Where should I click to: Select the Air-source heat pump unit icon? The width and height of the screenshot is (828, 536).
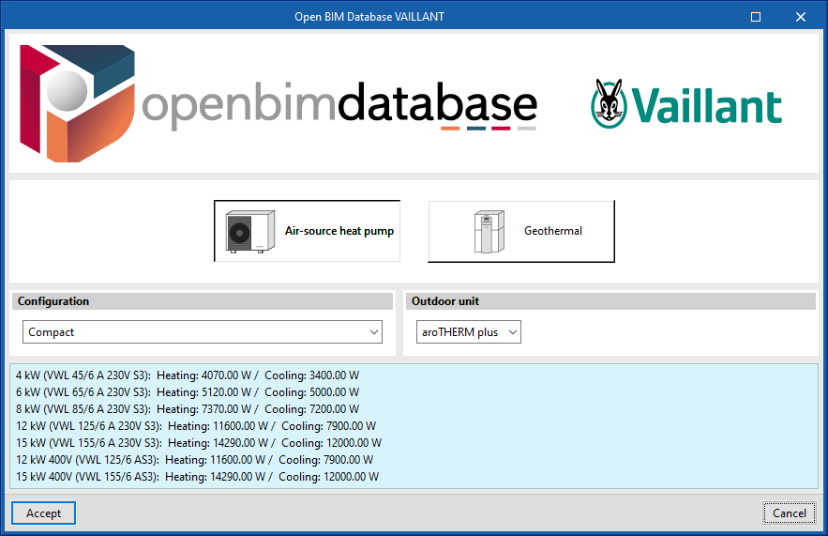click(x=249, y=231)
